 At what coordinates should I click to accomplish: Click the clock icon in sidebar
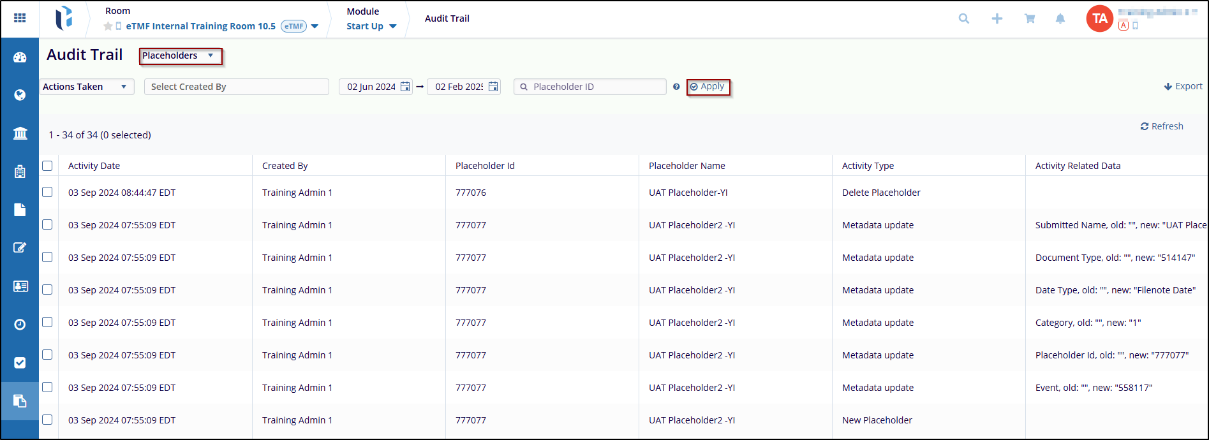[20, 324]
